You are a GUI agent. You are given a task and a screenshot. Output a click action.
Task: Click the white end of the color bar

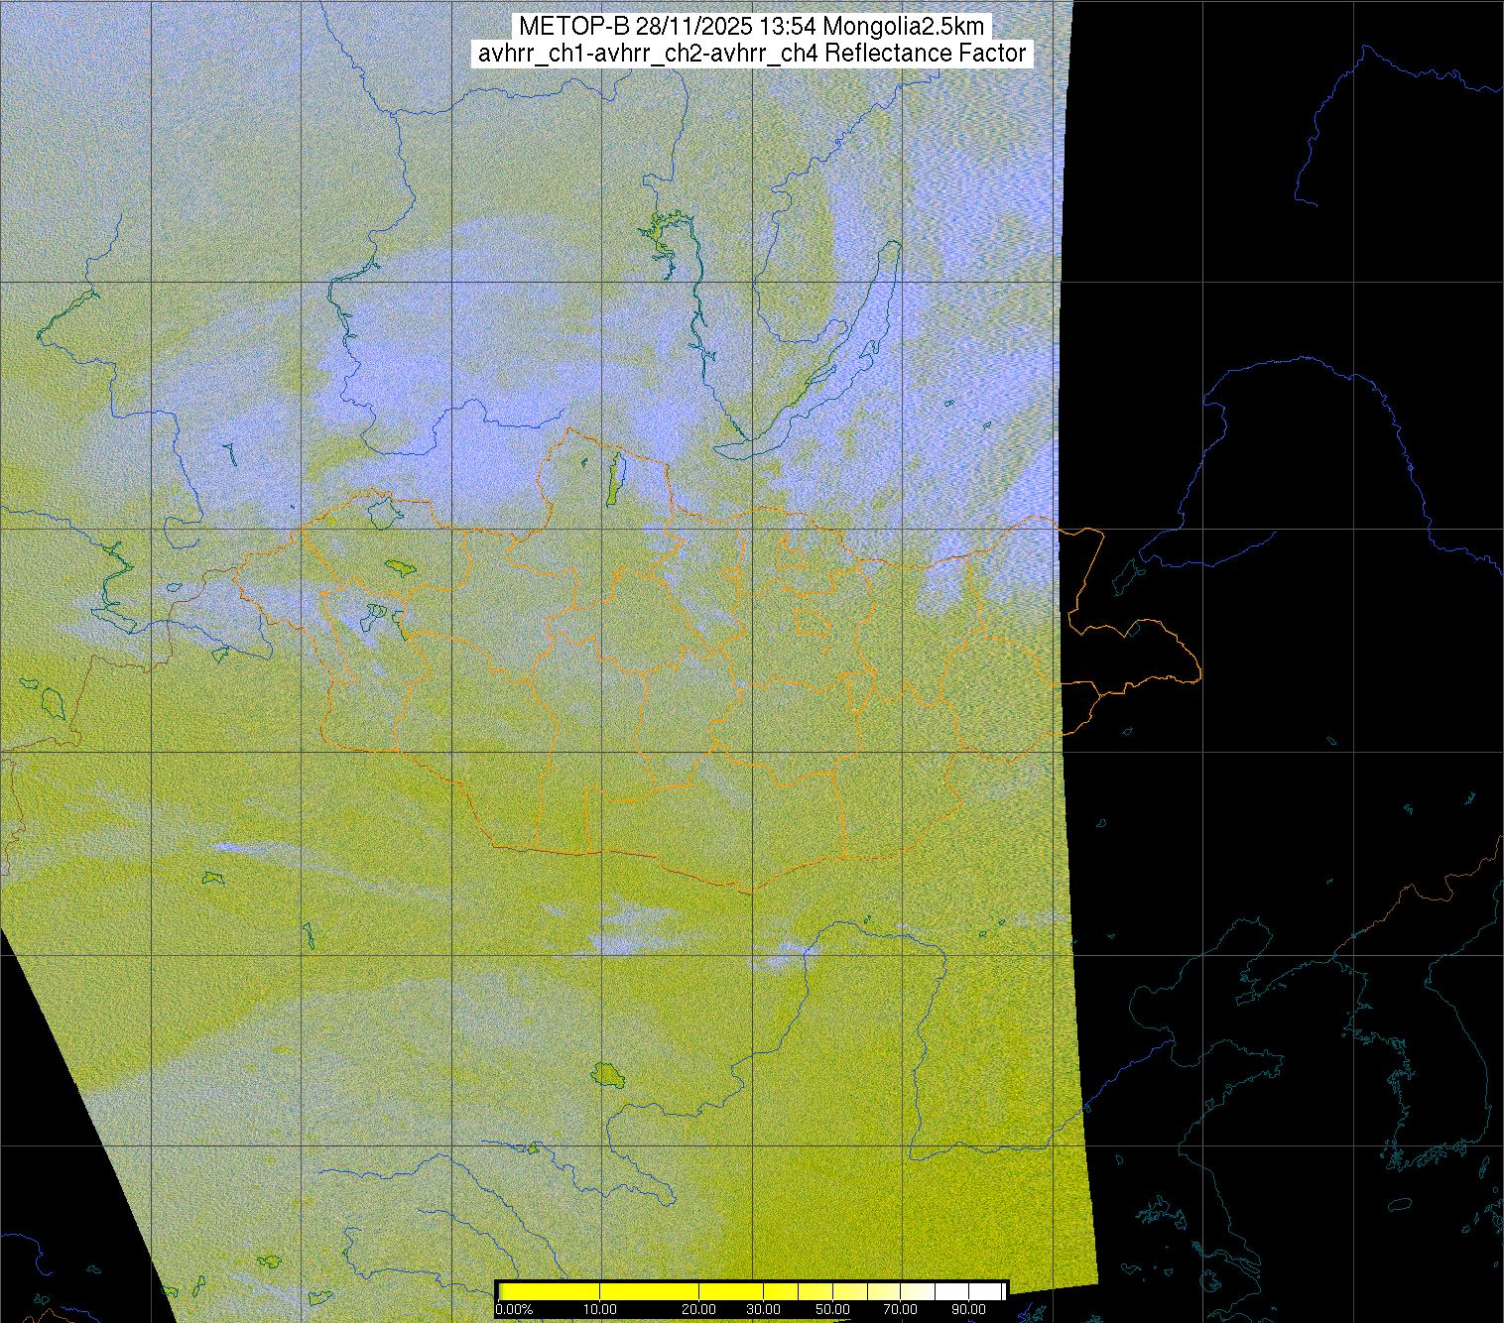coord(992,1291)
